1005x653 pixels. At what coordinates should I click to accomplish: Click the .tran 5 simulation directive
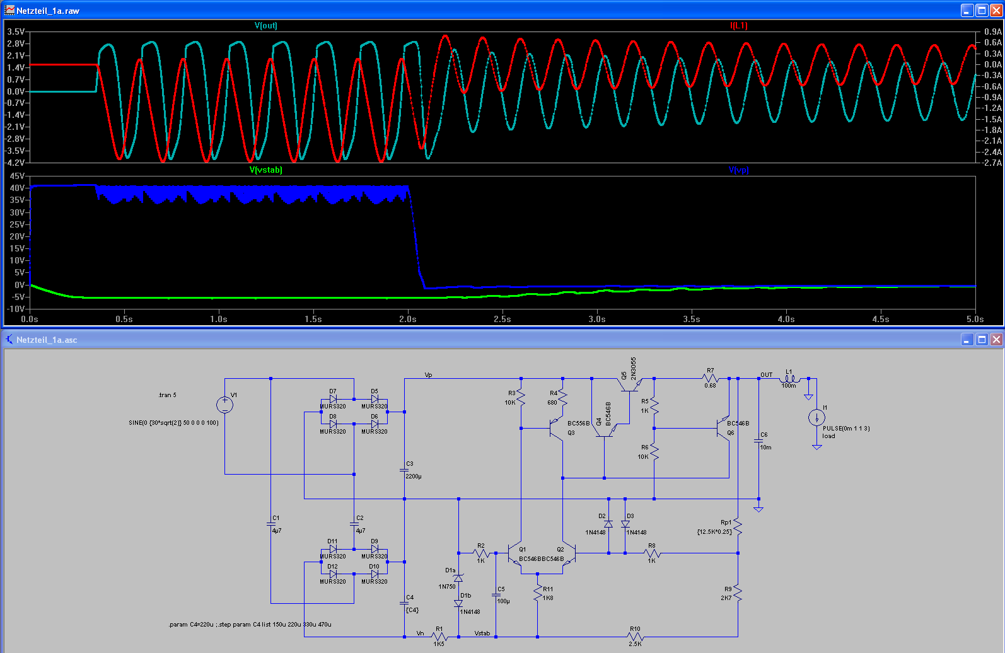click(168, 395)
